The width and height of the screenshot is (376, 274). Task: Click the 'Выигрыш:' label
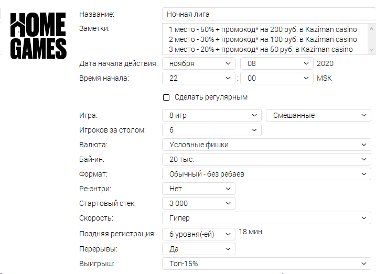(x=96, y=264)
